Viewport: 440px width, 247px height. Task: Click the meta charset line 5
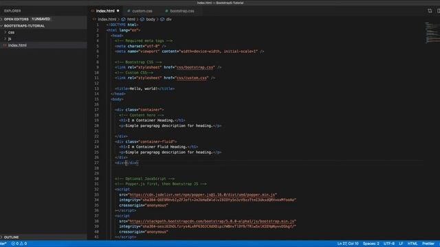pos(140,46)
